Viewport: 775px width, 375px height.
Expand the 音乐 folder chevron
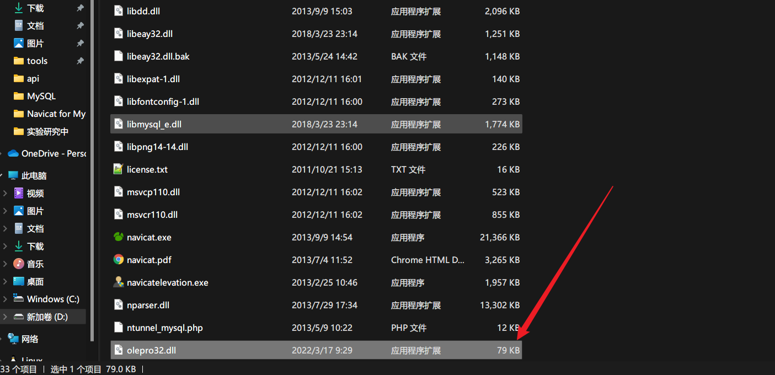coord(6,264)
